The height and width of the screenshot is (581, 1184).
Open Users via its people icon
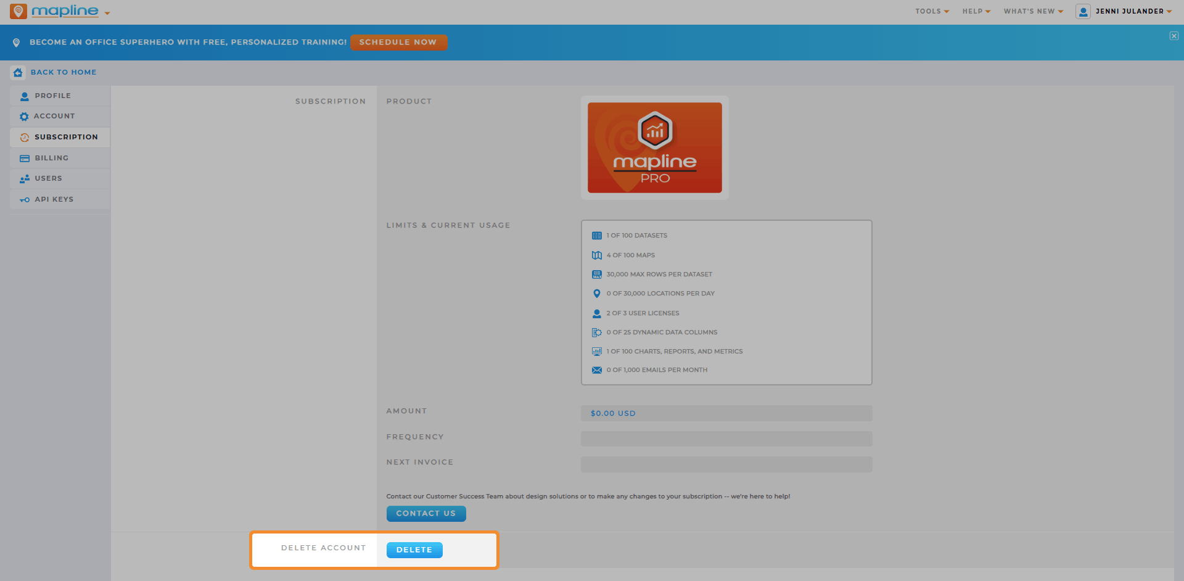tap(25, 179)
